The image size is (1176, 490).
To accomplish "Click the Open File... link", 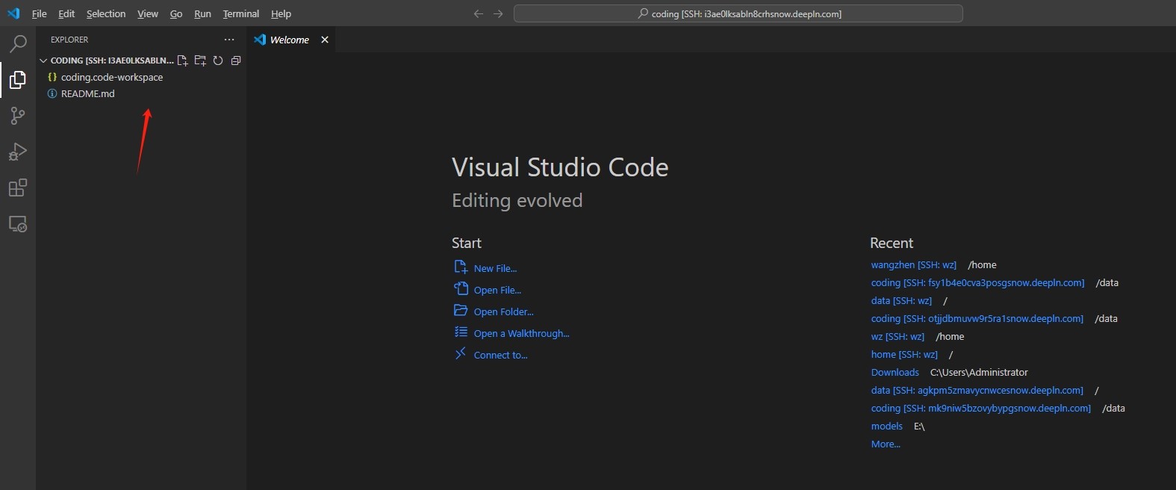I will 497,290.
